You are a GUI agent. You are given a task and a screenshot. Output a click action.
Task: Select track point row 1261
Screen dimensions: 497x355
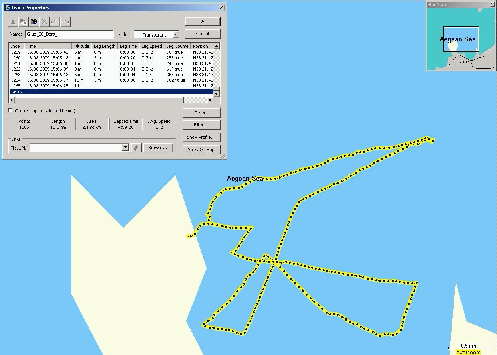111,63
